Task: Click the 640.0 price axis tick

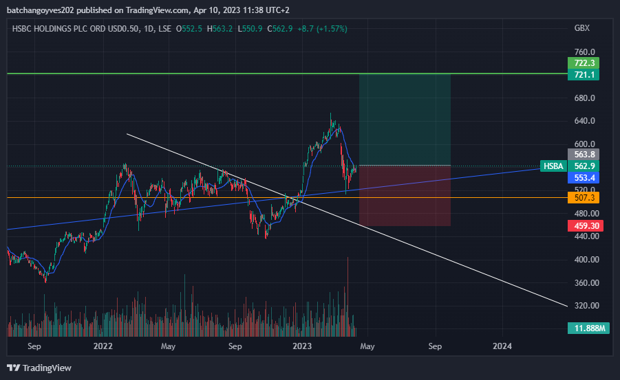Action: point(584,121)
